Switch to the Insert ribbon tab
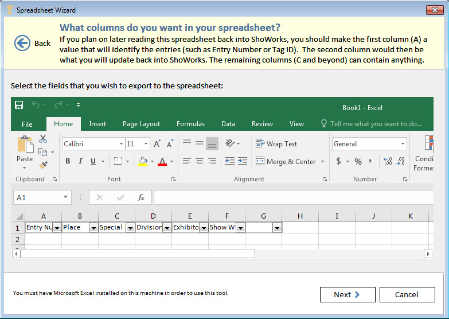449x319 pixels. coord(97,123)
